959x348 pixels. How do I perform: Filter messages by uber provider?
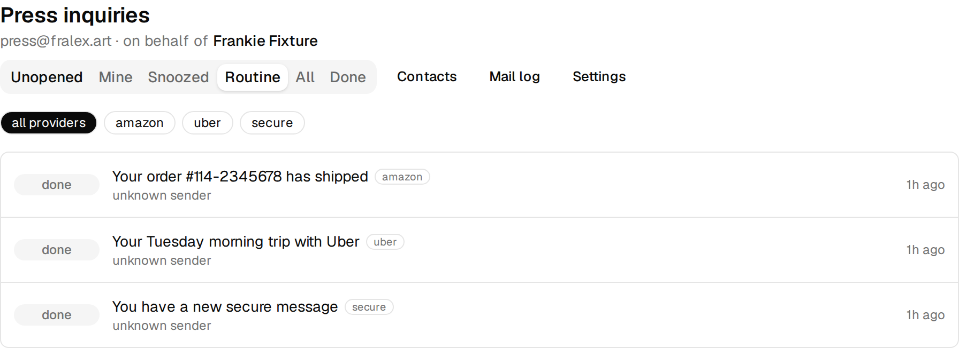coord(208,123)
